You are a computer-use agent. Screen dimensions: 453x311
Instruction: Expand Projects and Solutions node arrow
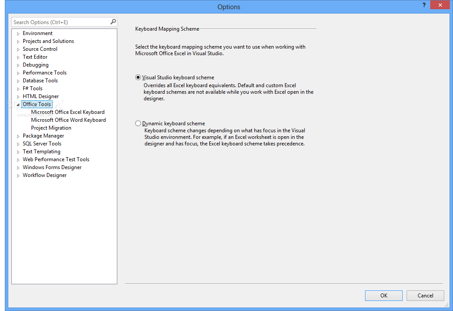[18, 42]
